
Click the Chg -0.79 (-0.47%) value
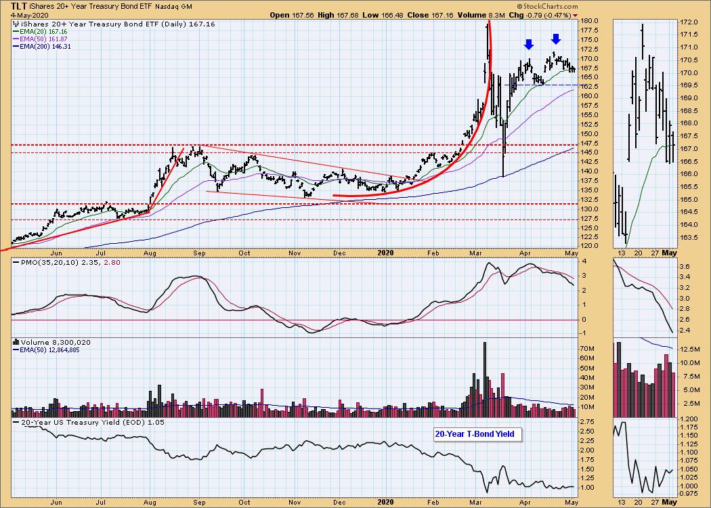point(540,15)
